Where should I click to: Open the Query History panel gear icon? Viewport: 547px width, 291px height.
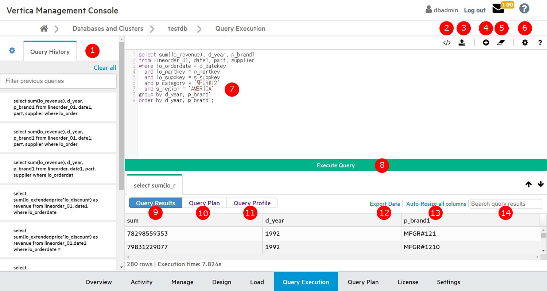click(x=12, y=51)
